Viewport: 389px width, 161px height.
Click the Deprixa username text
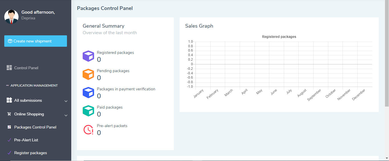point(28,18)
